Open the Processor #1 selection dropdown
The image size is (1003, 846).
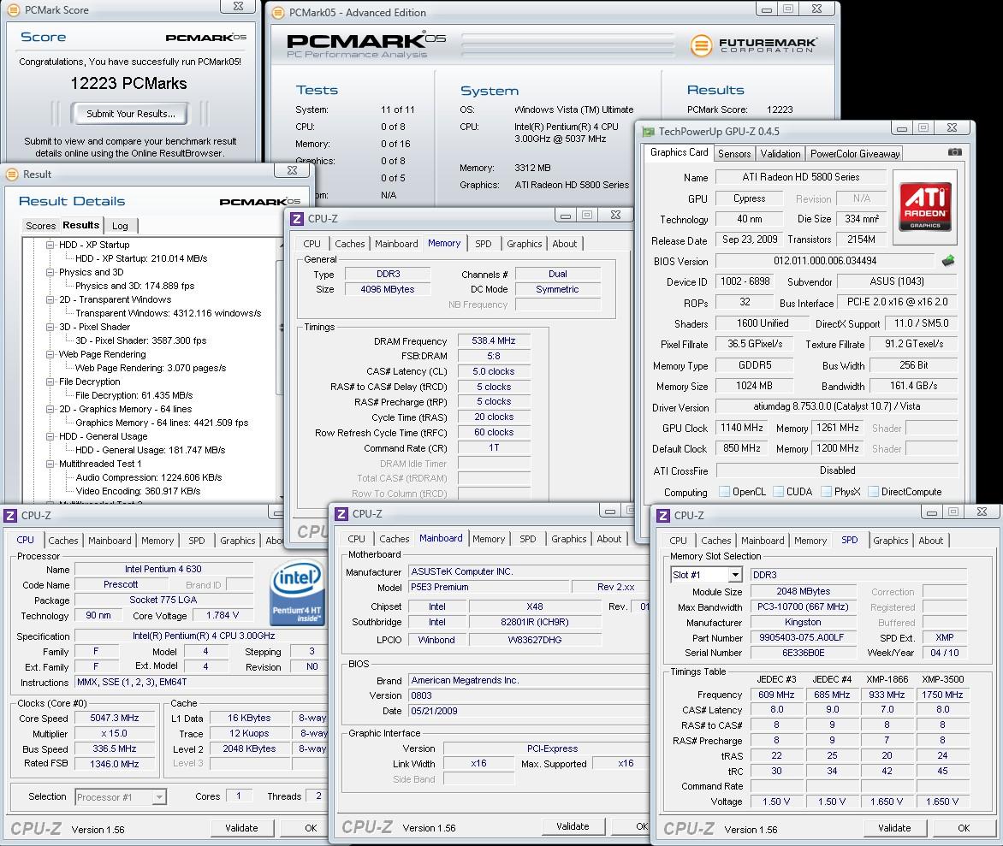coord(159,796)
